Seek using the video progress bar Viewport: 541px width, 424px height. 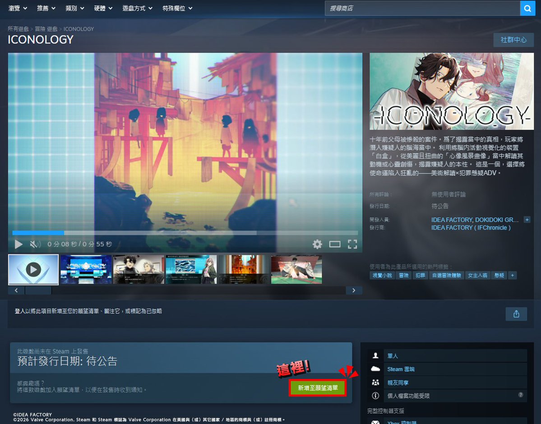pyautogui.click(x=185, y=233)
